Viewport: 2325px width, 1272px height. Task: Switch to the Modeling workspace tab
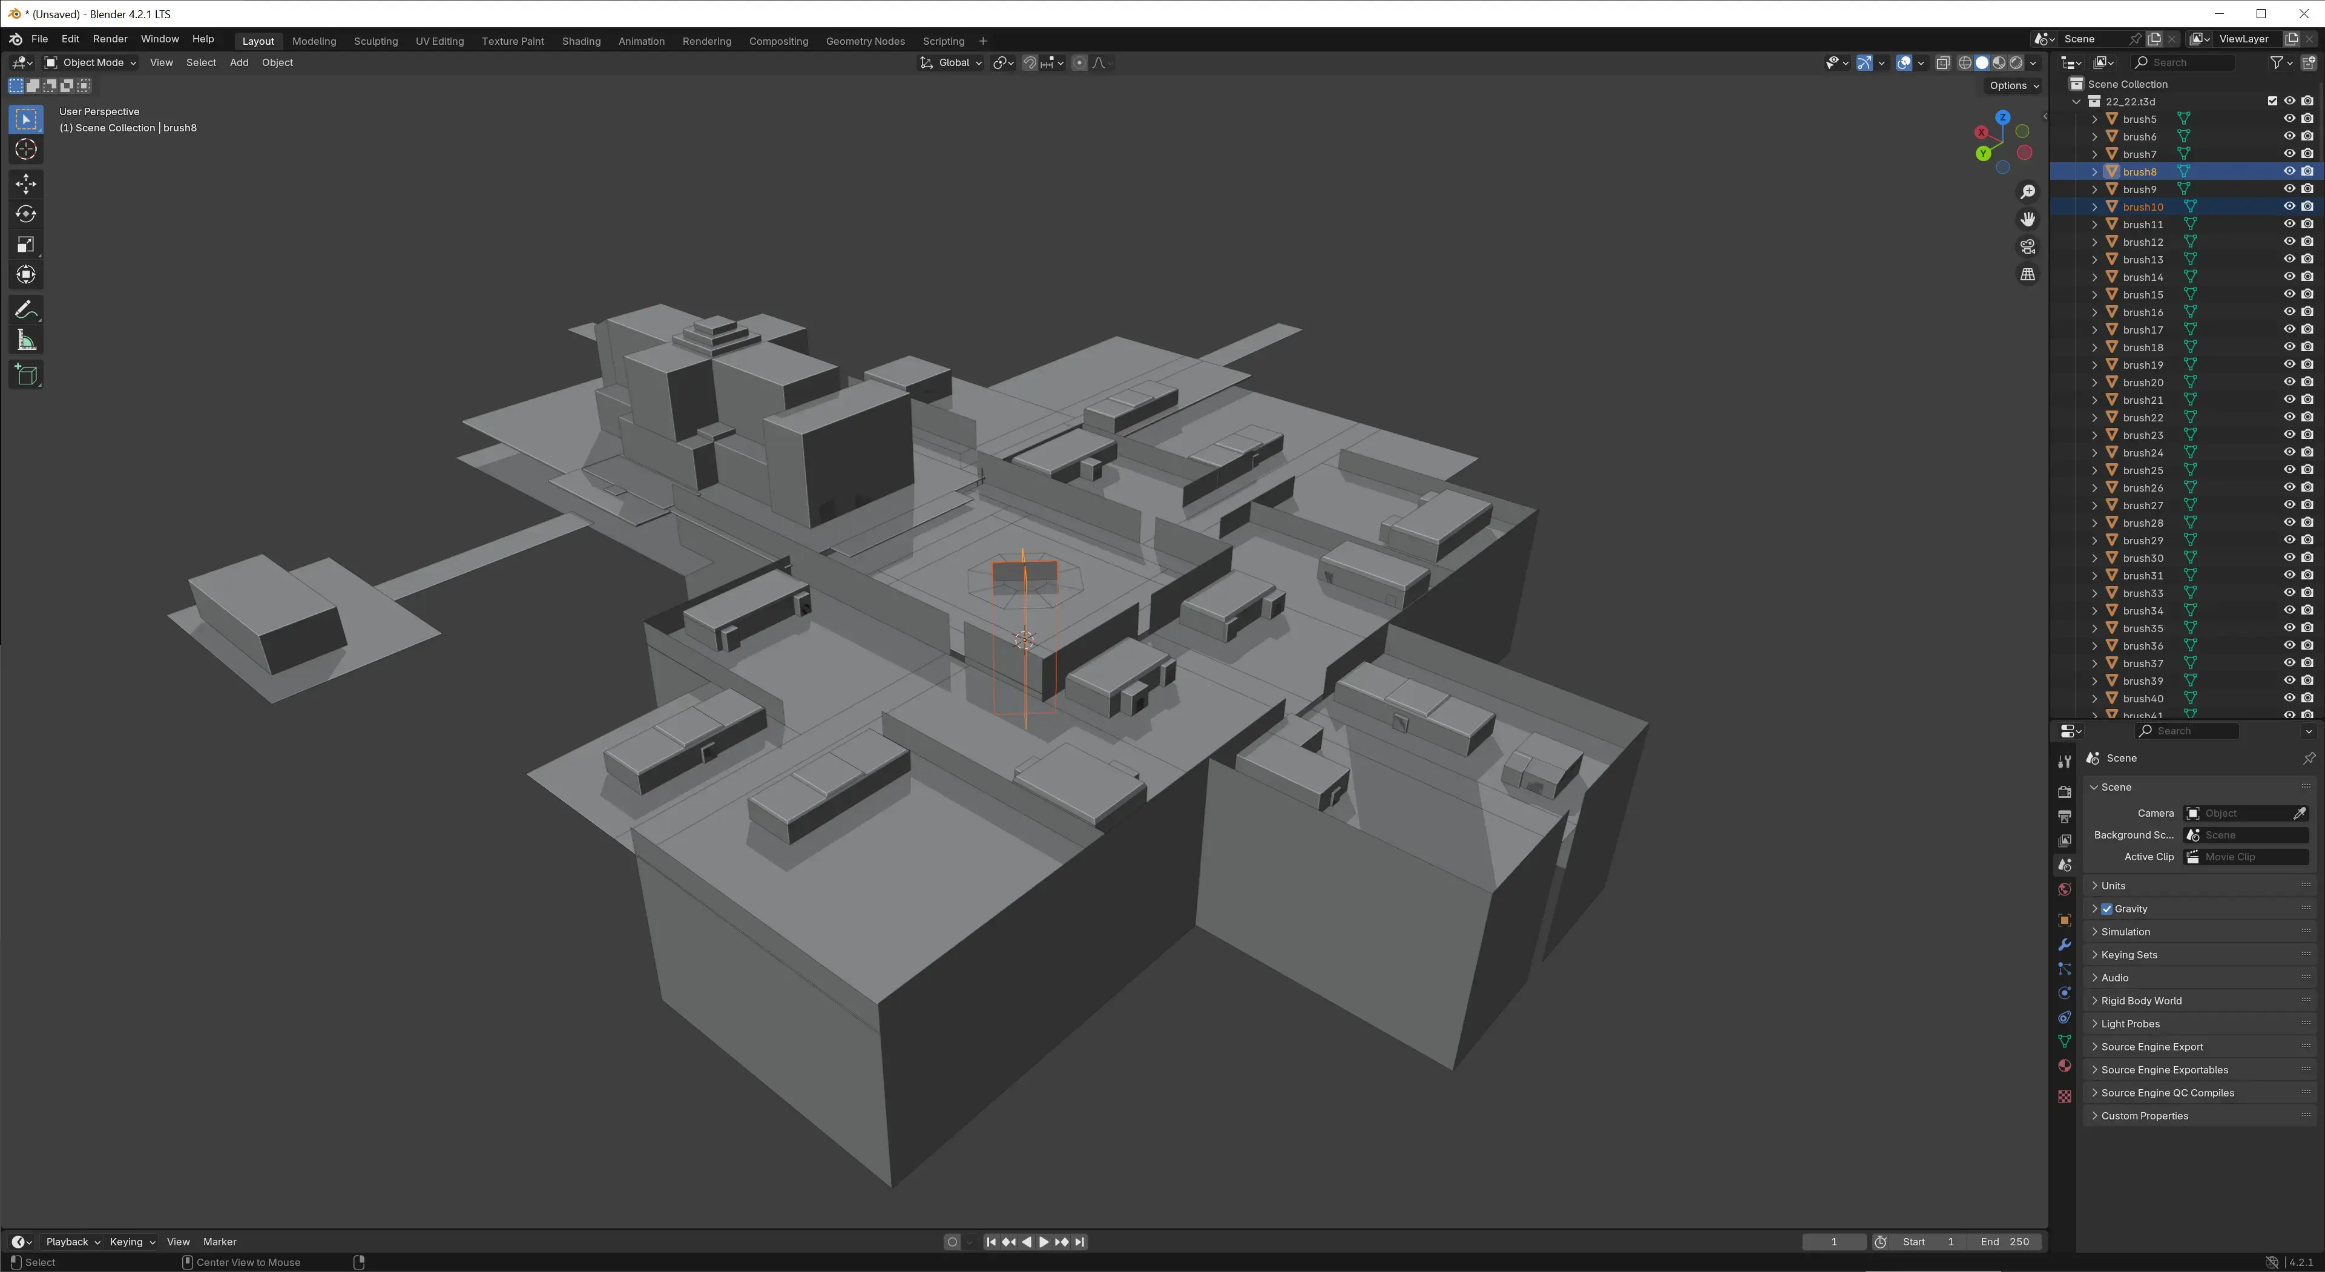tap(314, 42)
